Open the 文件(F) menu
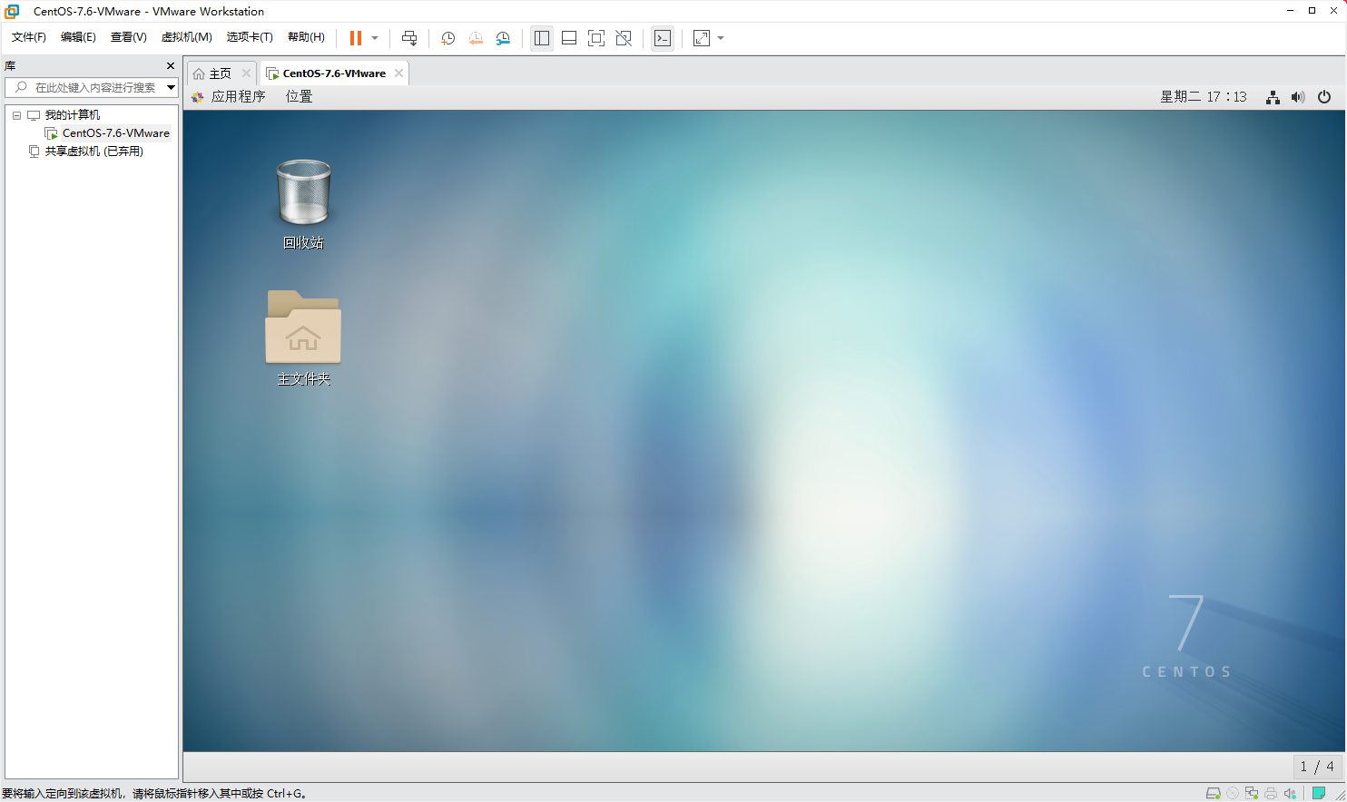This screenshot has height=802, width=1347. click(29, 37)
